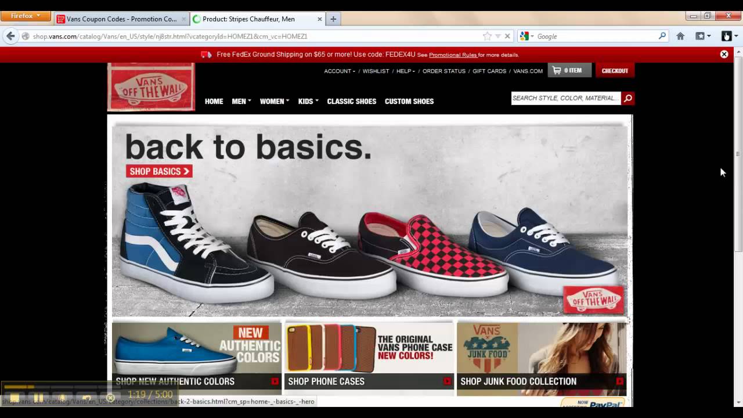The height and width of the screenshot is (418, 743).
Task: Click red arrow on Shop Junk Food Collection
Action: tap(619, 381)
